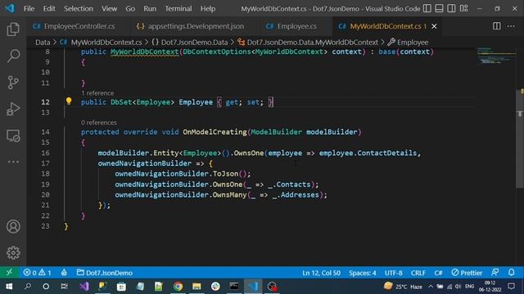Toggle the primary side bar layout icon
The height and width of the screenshot is (294, 524).
pyautogui.click(x=427, y=8)
